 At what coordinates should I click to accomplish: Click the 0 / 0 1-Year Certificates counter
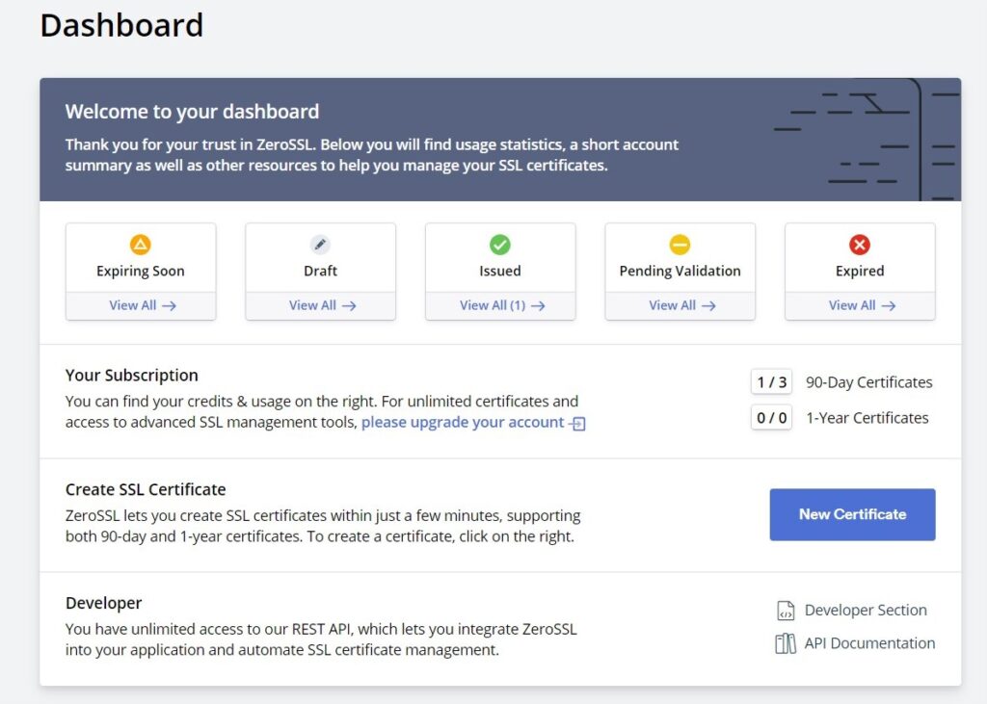(x=772, y=418)
